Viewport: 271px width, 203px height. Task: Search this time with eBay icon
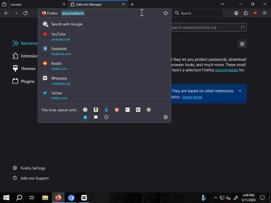(x=128, y=110)
